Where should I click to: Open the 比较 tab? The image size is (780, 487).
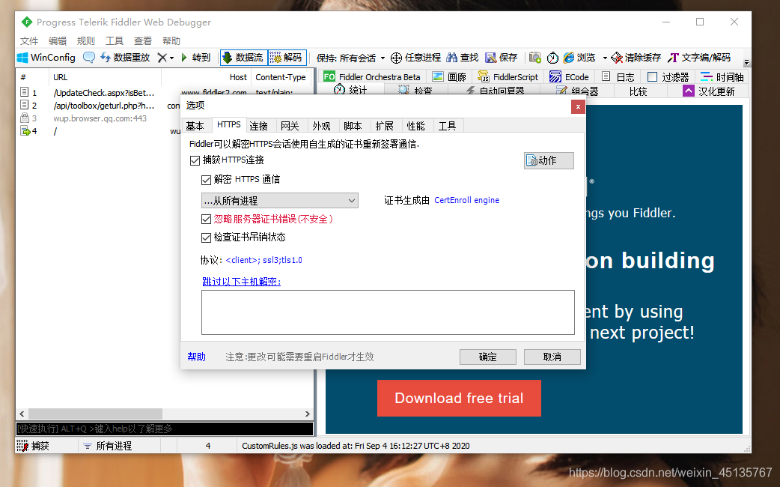pyautogui.click(x=638, y=91)
